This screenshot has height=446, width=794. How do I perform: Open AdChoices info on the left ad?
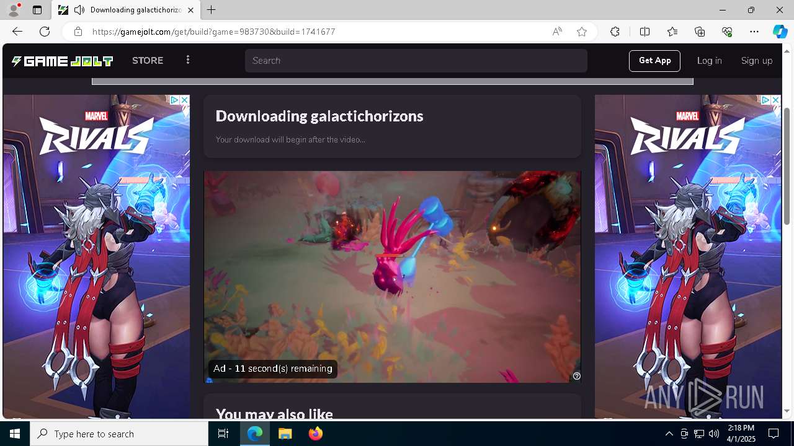(175, 100)
